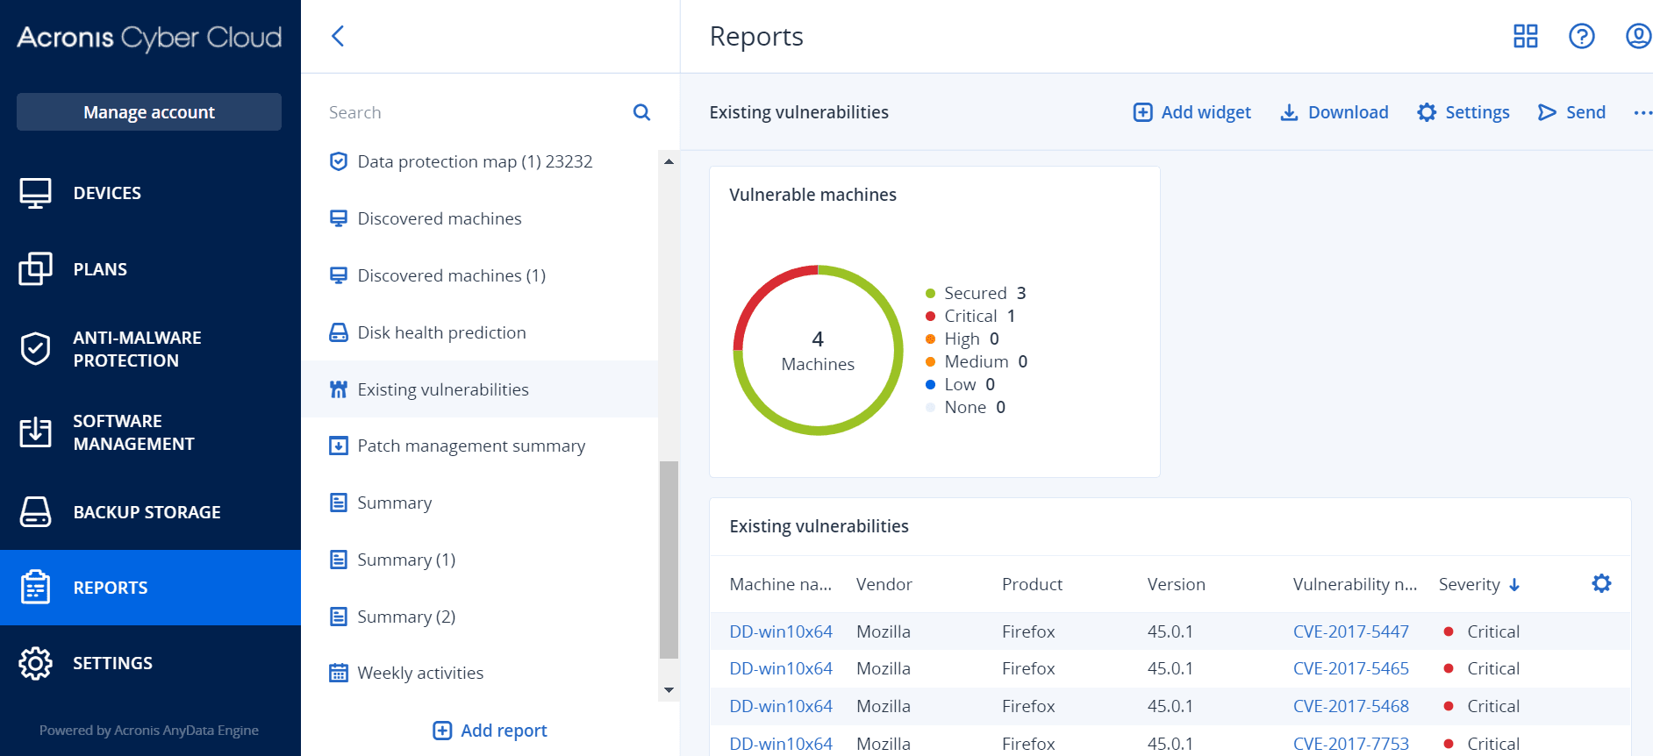The height and width of the screenshot is (756, 1653).
Task: Click the Vendor column header
Action: coord(884,584)
